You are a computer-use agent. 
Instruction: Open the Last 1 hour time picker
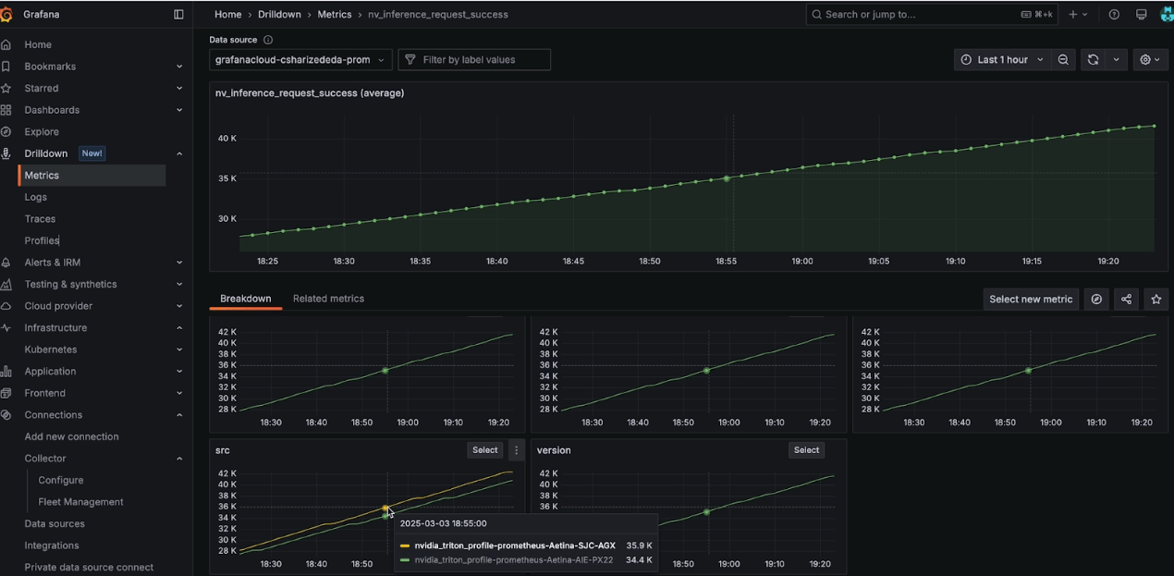click(x=1002, y=59)
